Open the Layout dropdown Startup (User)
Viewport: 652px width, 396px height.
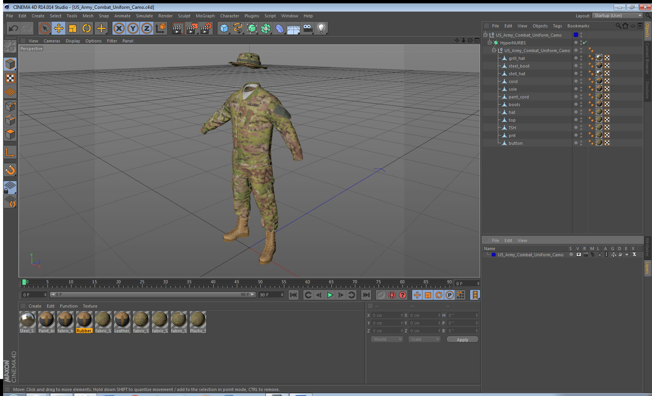click(x=617, y=15)
